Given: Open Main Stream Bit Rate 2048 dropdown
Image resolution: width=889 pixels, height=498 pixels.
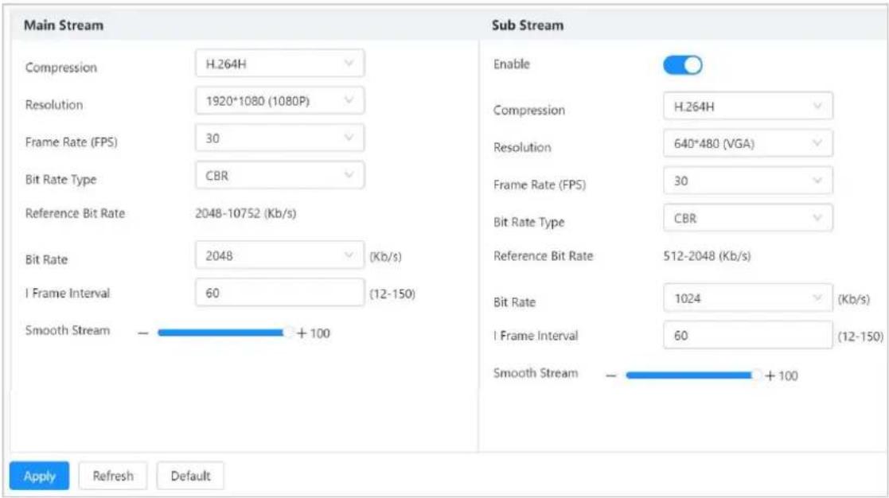Looking at the screenshot, I should coord(279,255).
